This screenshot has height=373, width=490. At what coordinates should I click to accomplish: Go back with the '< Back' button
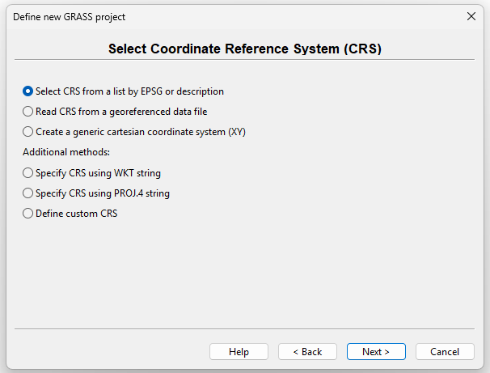[307, 352]
